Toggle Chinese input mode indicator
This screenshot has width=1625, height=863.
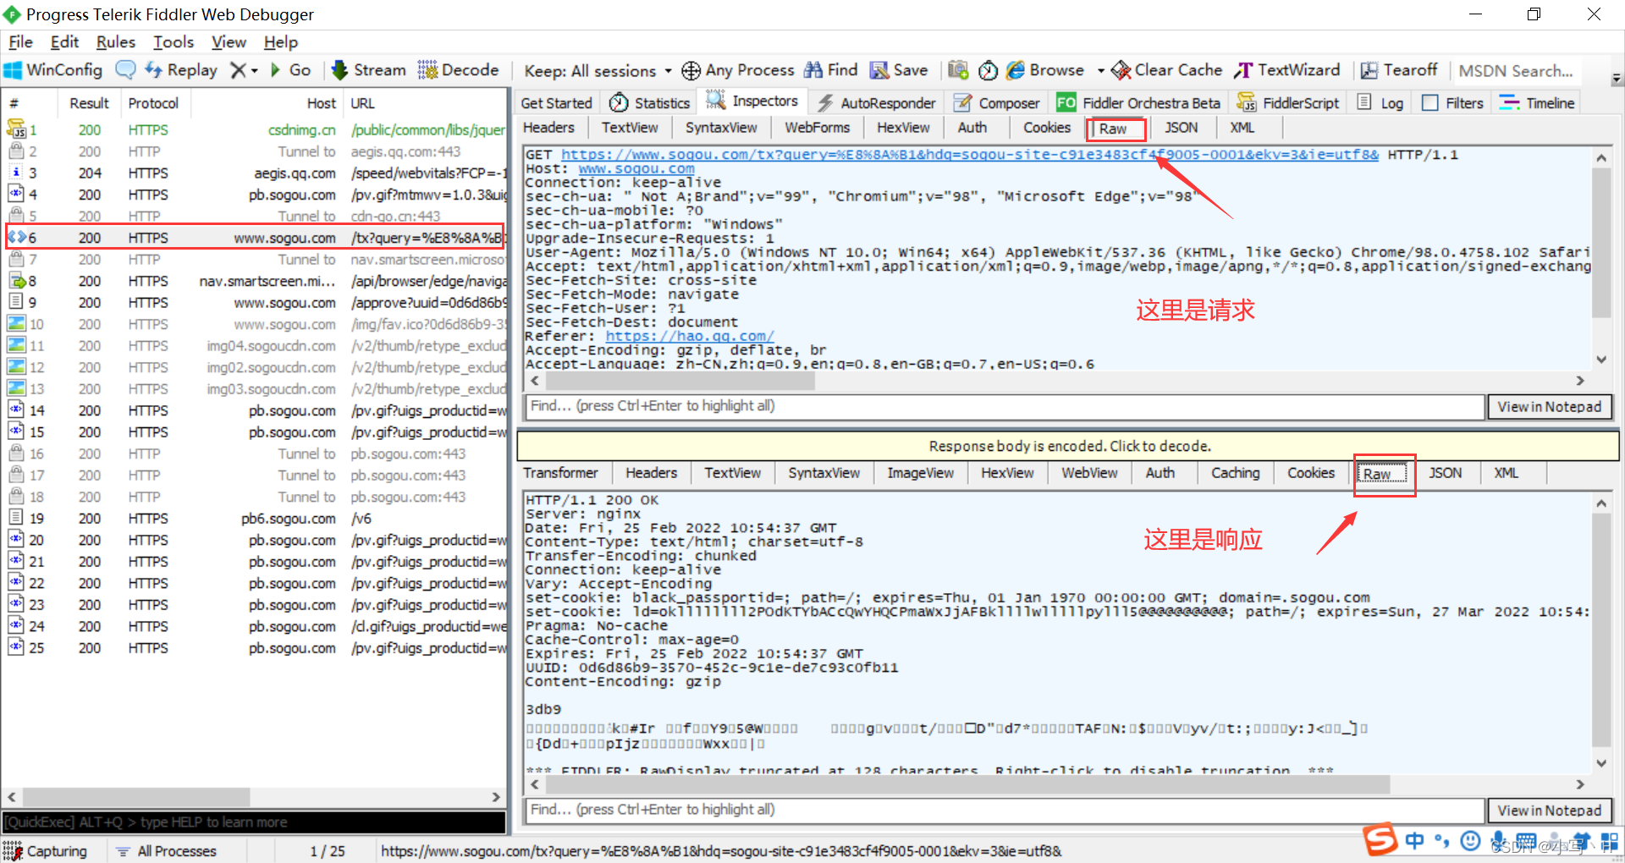pyautogui.click(x=1414, y=840)
